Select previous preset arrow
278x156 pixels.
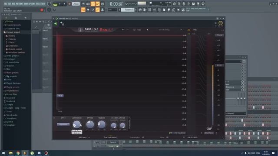coord(147,30)
